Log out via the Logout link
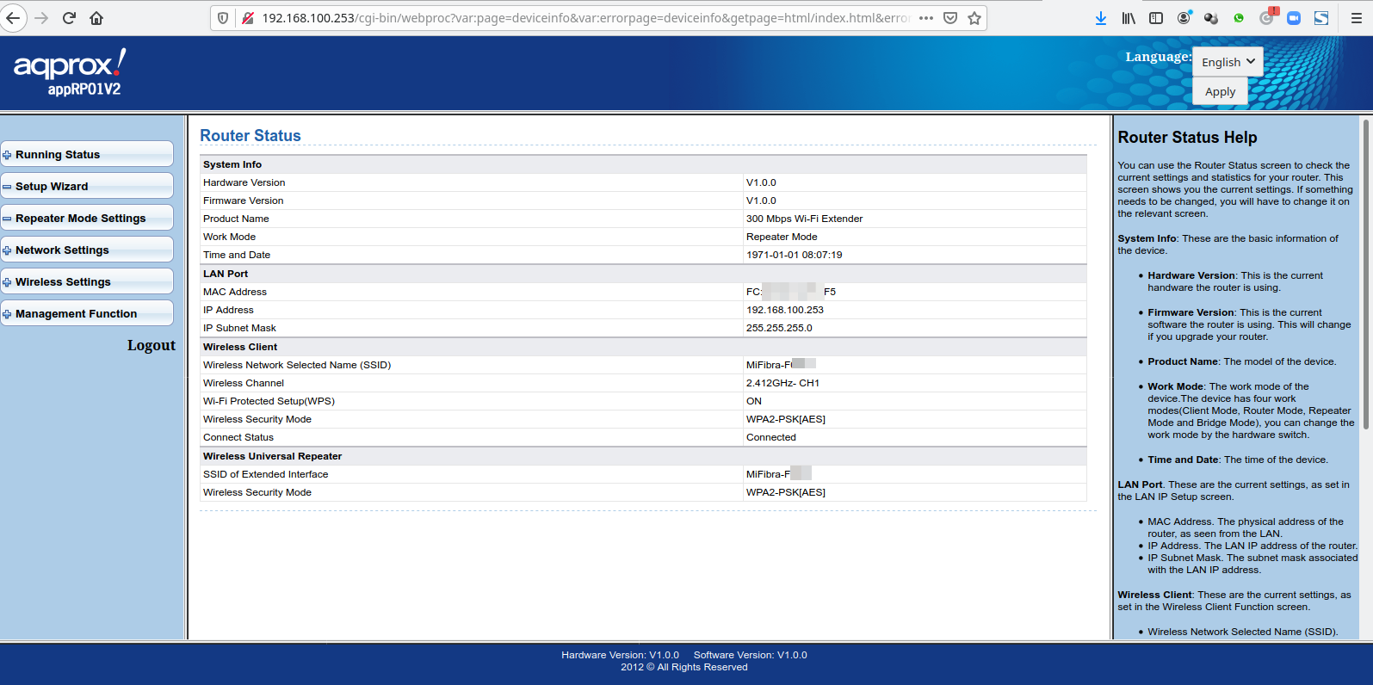The height and width of the screenshot is (685, 1373). (151, 345)
